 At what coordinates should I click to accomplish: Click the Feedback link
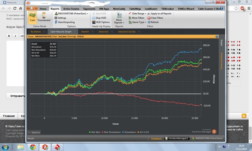156,138
